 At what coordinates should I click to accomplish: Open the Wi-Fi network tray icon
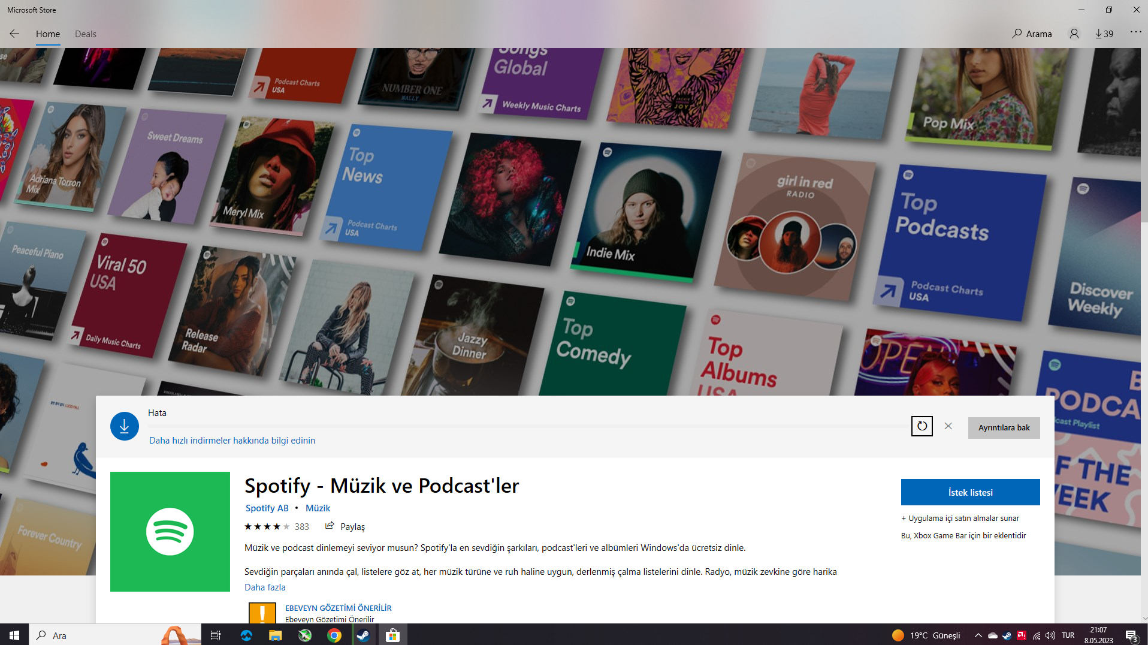pos(1036,635)
